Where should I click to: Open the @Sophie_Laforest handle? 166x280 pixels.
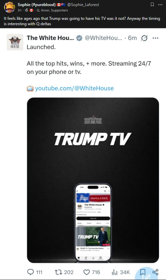83,5
